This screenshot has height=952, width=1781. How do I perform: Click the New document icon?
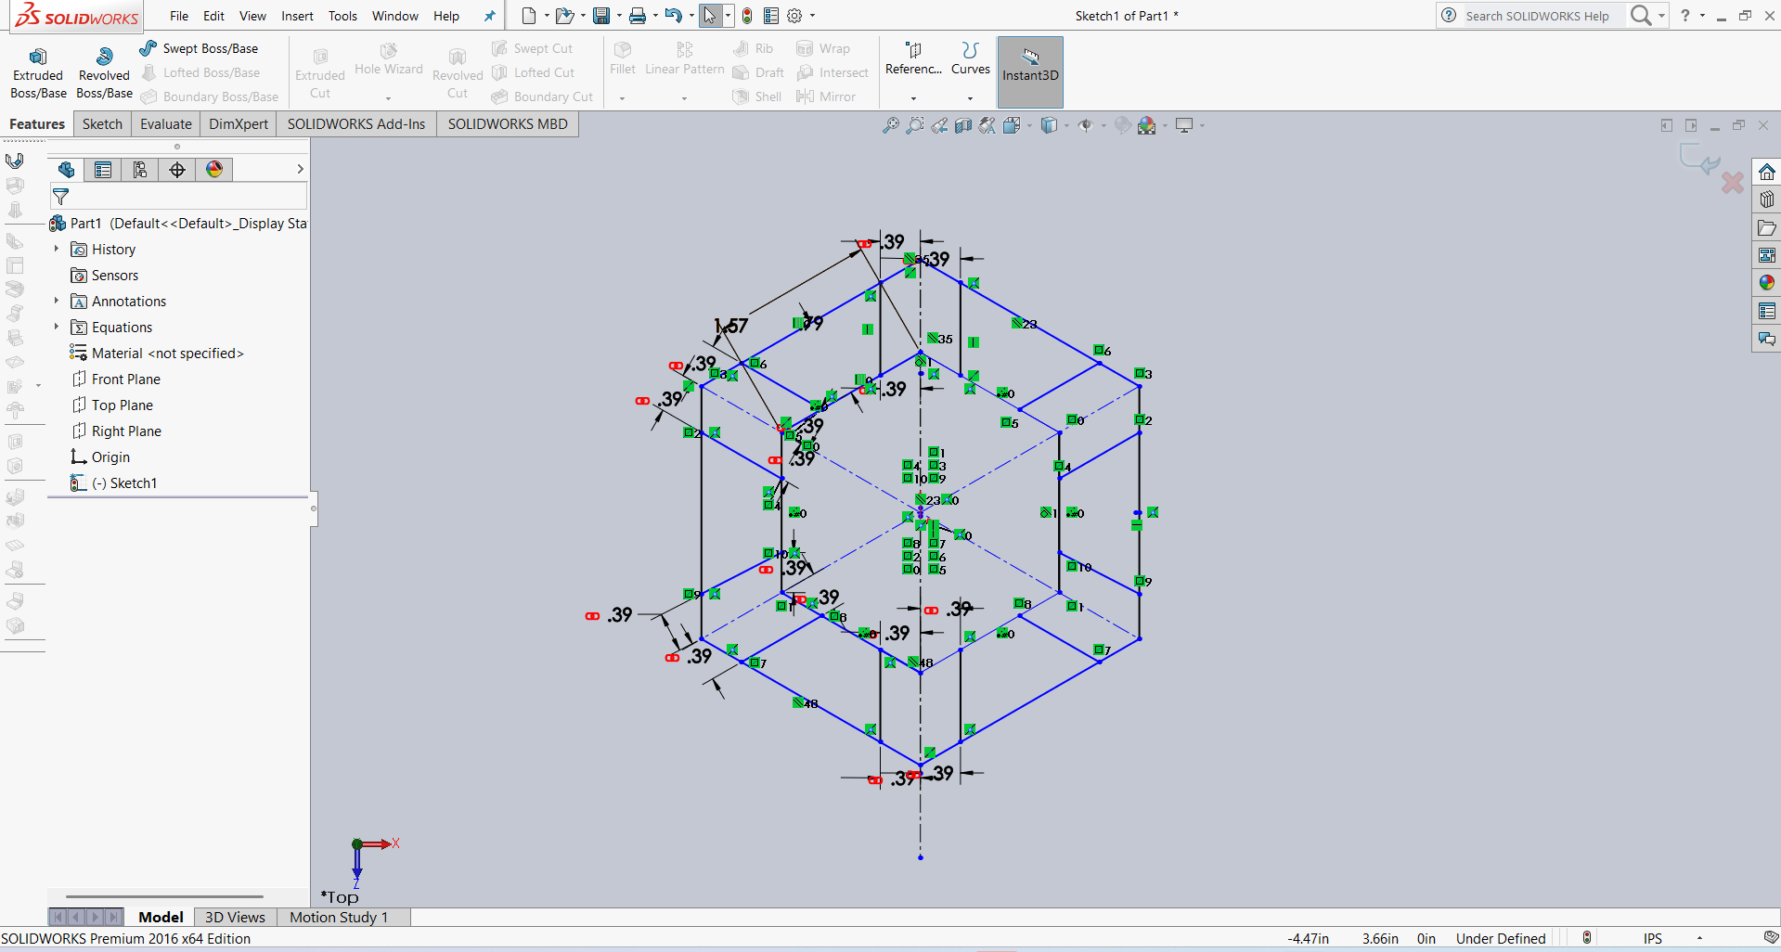529,16
